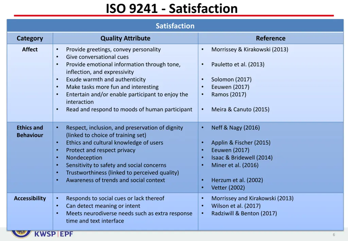Click 'Responds to social cues or lack thereof'

[115, 198]
